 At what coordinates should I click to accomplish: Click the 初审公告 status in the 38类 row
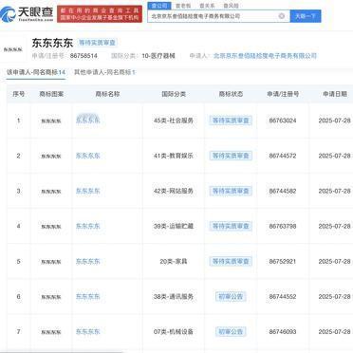coord(231,297)
